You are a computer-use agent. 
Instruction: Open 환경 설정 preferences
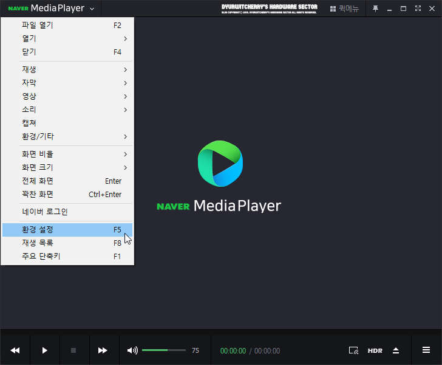(x=67, y=230)
